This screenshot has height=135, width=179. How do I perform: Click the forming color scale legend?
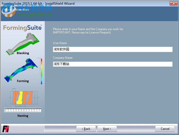(41, 71)
